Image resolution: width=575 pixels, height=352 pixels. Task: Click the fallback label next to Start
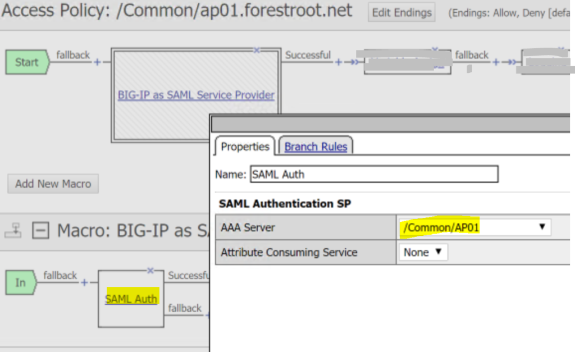point(73,55)
